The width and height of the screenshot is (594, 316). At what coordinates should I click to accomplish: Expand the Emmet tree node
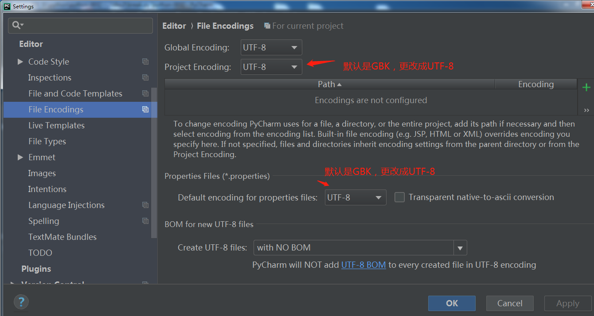click(x=20, y=157)
